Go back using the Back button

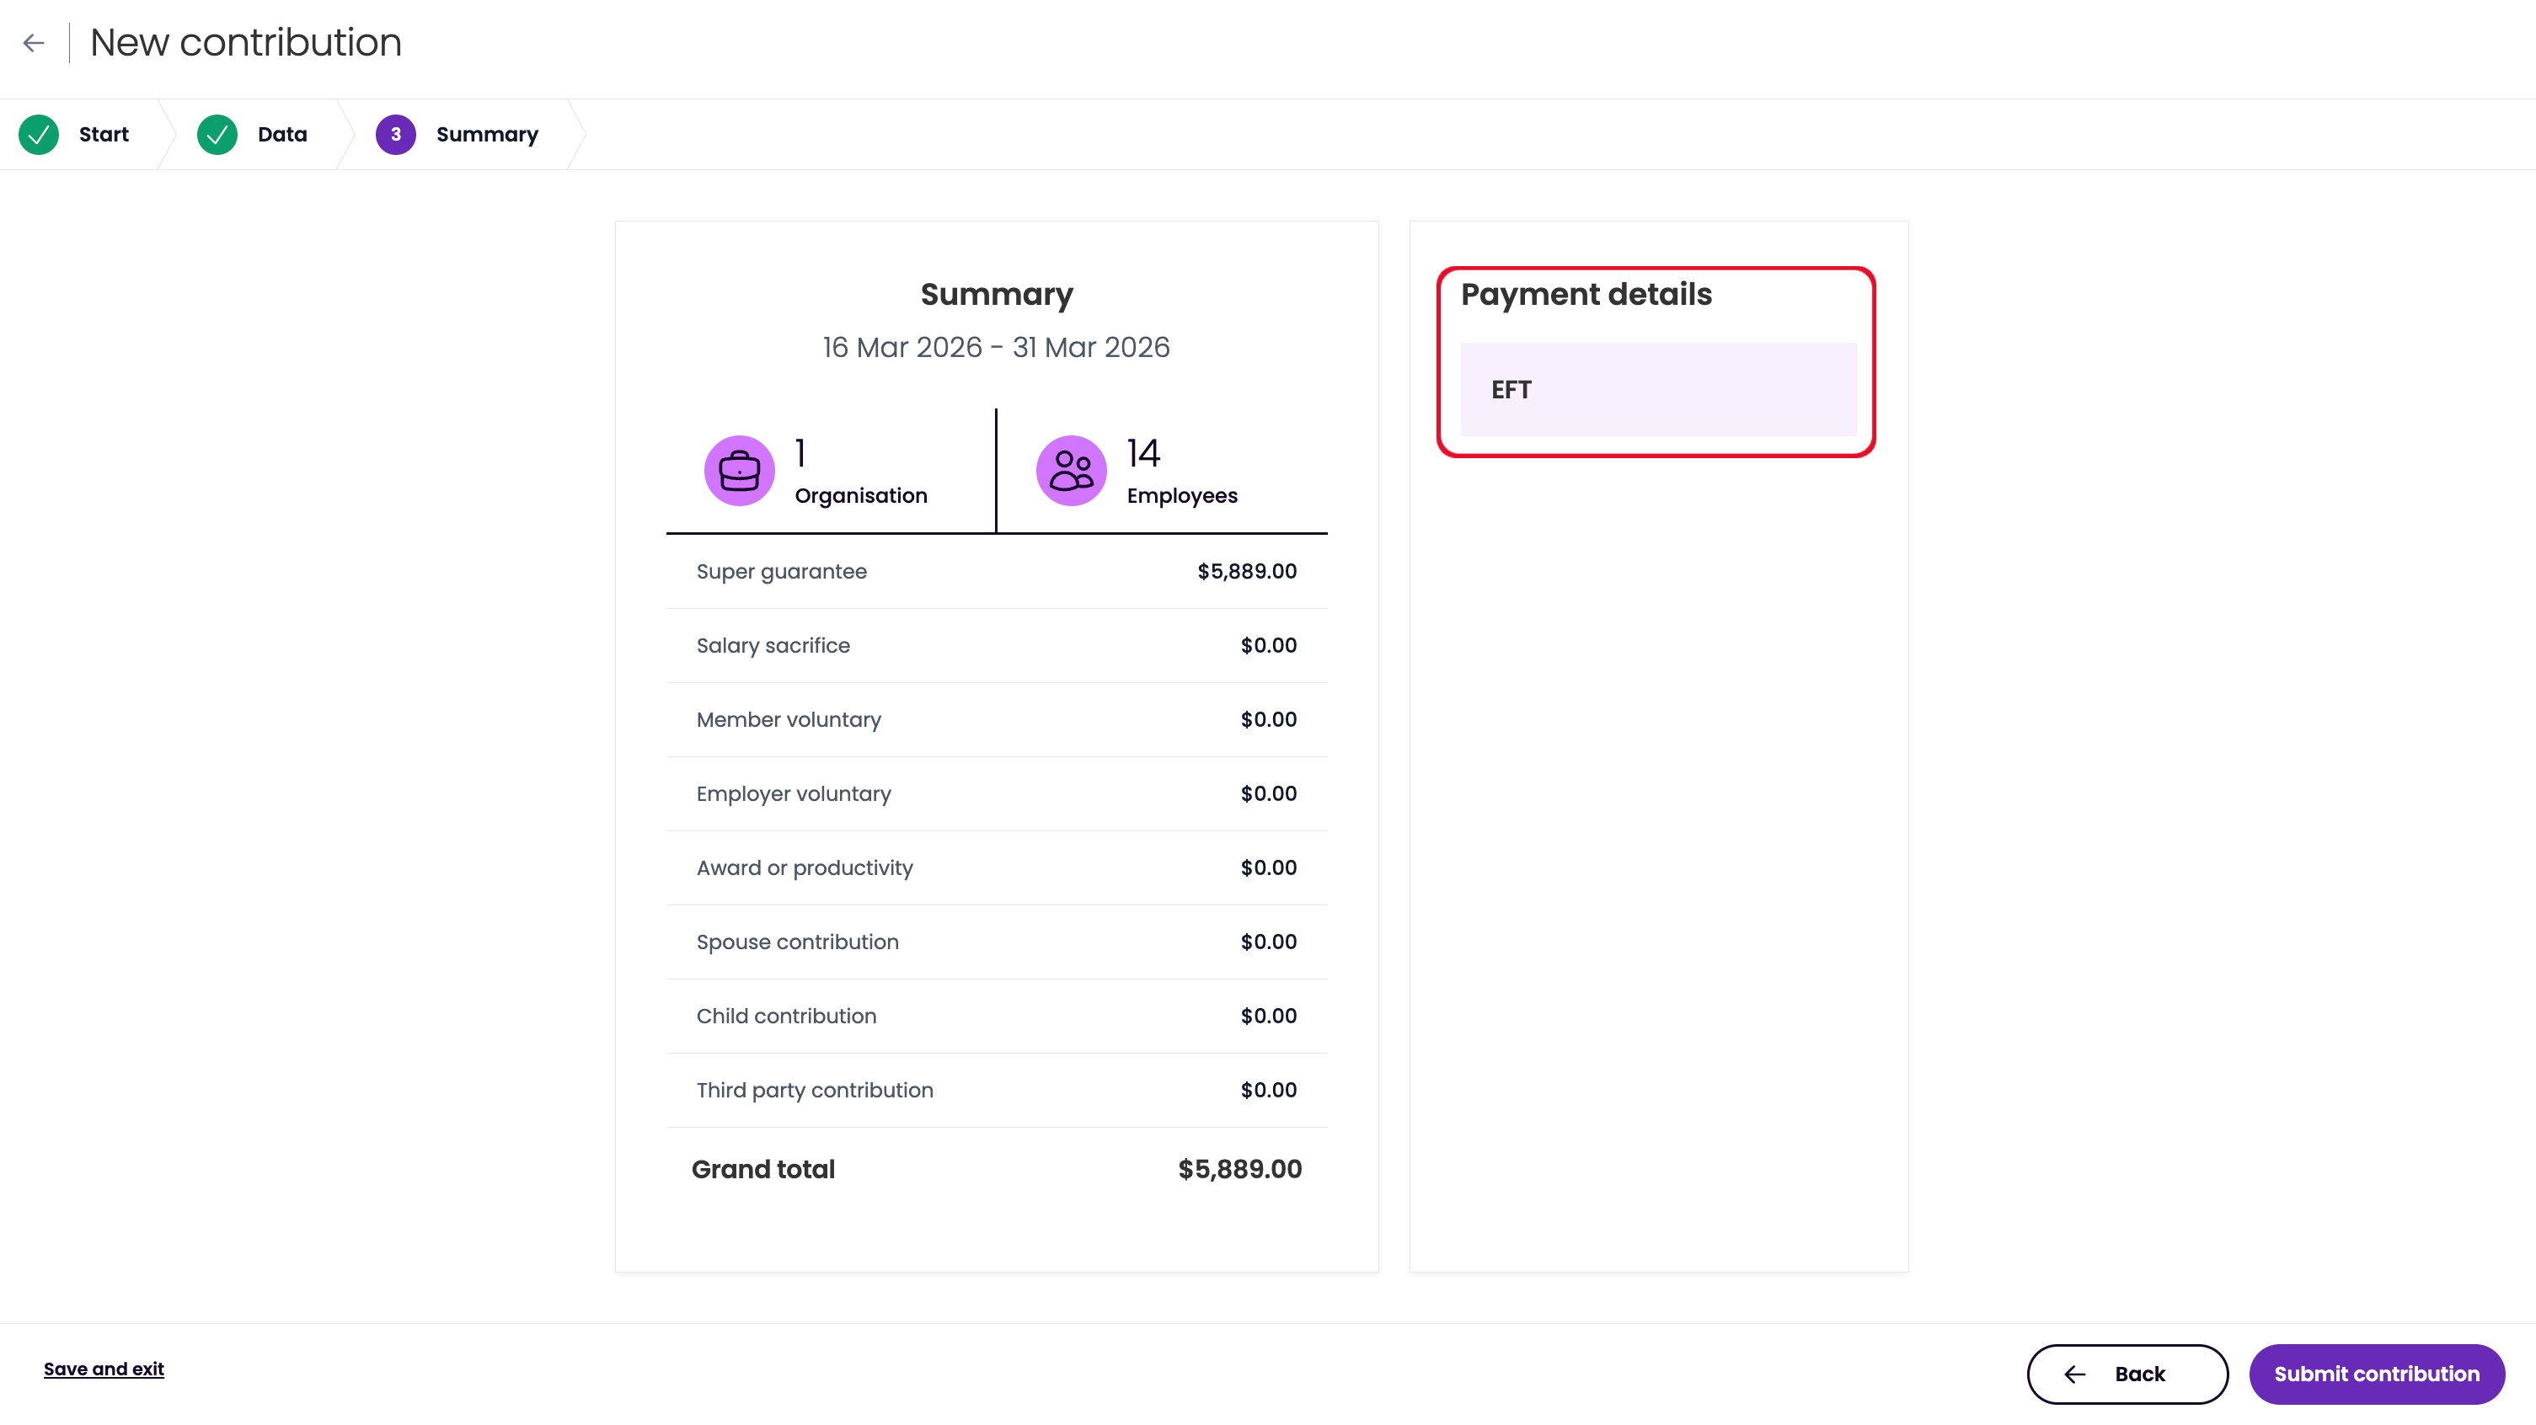(2127, 1374)
